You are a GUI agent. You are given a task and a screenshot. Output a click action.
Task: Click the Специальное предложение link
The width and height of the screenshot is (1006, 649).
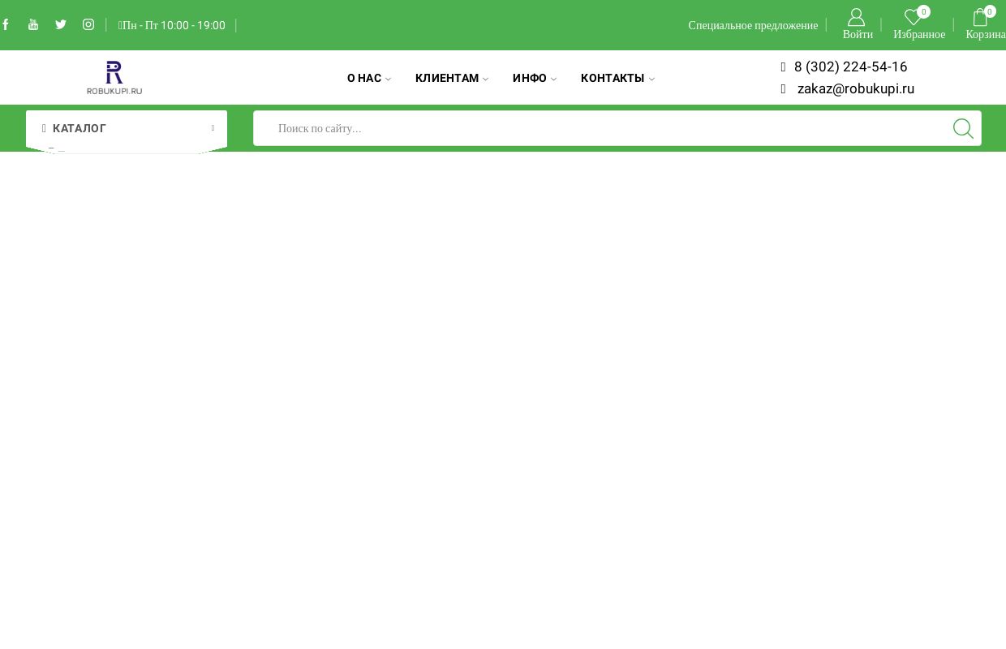753,25
